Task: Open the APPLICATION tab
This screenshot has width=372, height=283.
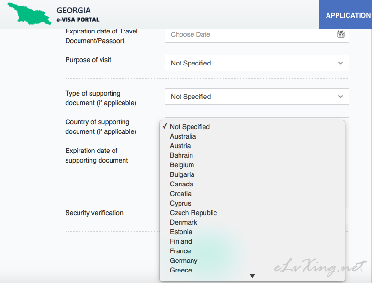Action: [x=348, y=15]
